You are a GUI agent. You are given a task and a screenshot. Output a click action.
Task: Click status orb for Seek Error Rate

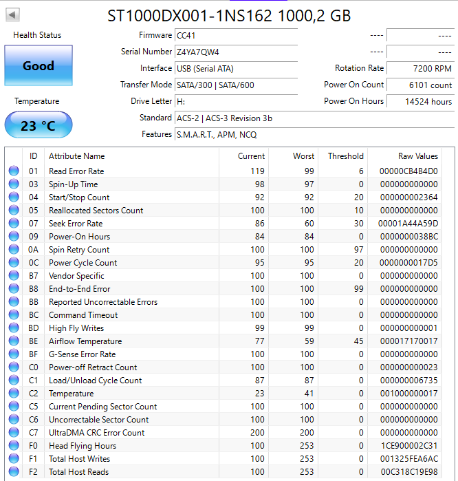click(x=14, y=224)
